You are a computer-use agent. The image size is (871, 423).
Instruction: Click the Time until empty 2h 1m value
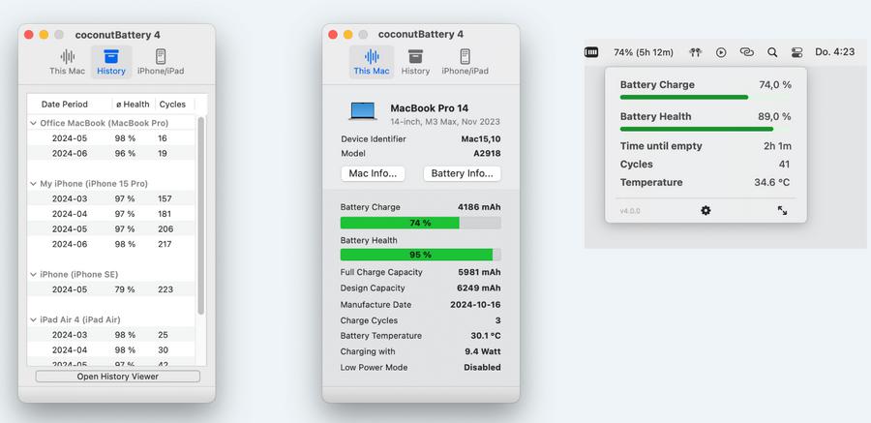[x=778, y=146]
